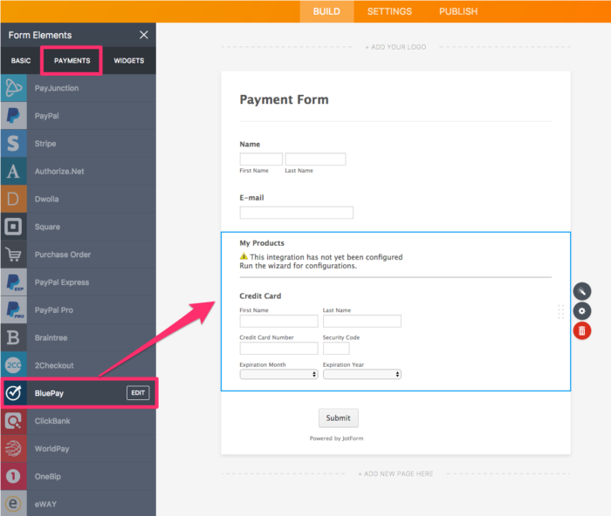Switch to the WIDGETS tab
Image resolution: width=611 pixels, height=516 pixels.
[129, 61]
